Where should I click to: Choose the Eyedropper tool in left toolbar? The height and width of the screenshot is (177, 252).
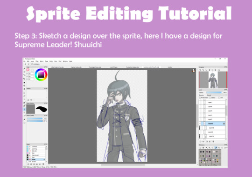24,115
